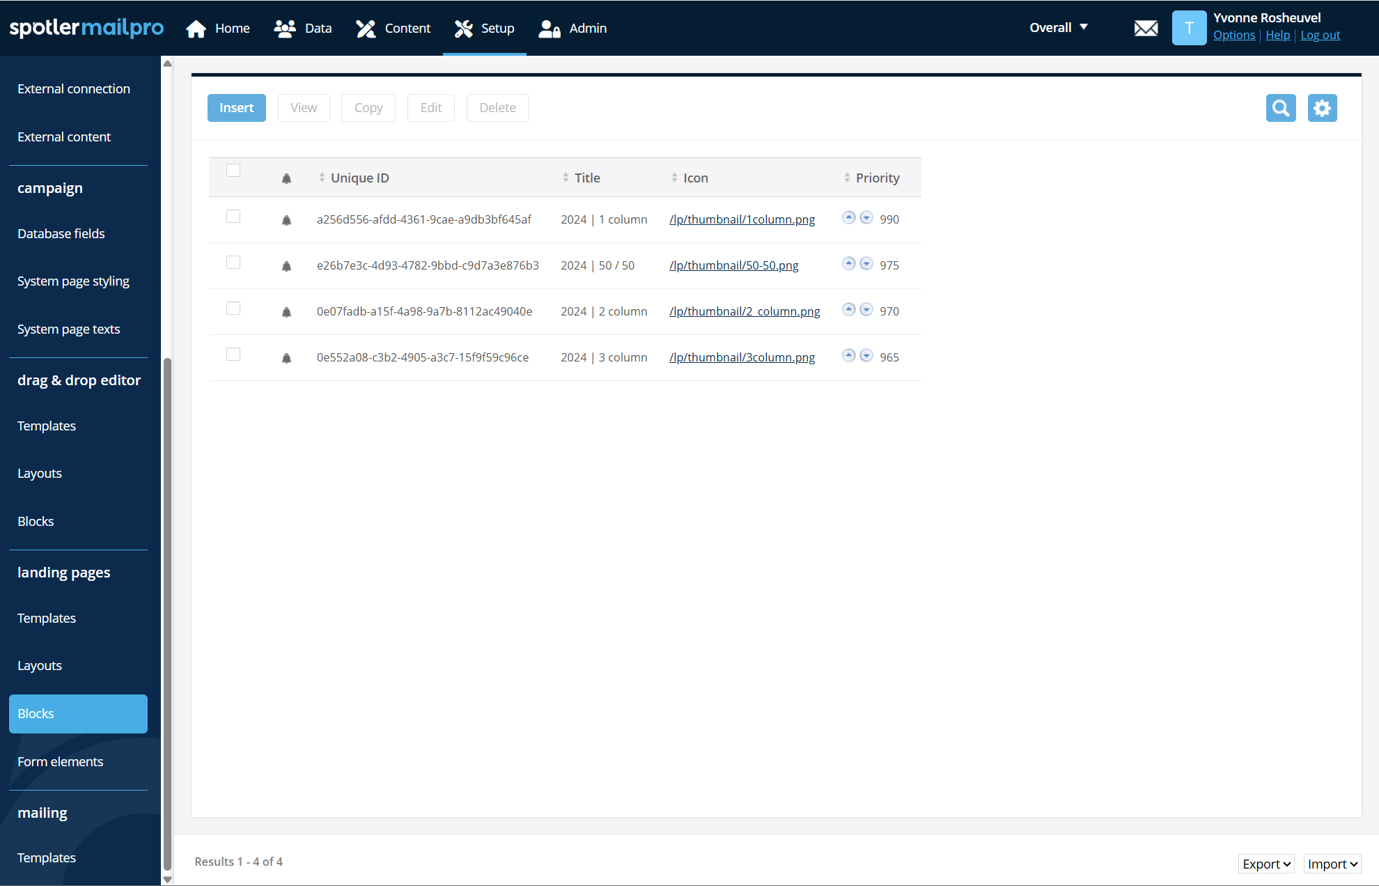Sort by Priority column arrows
The image size is (1379, 886).
coord(847,178)
